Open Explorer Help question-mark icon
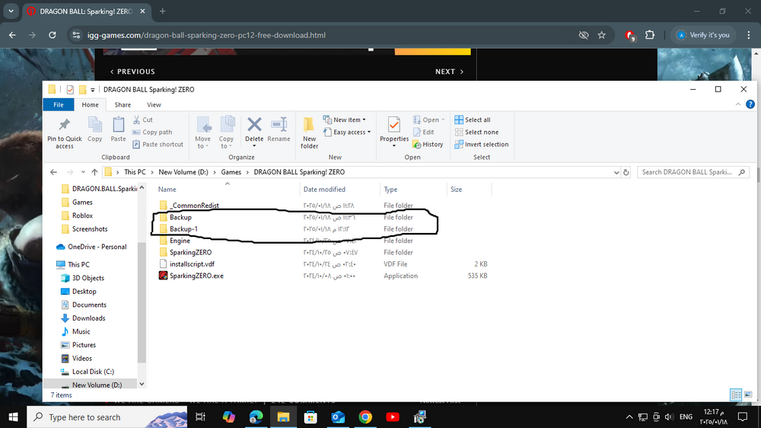The height and width of the screenshot is (428, 761). tap(750, 104)
